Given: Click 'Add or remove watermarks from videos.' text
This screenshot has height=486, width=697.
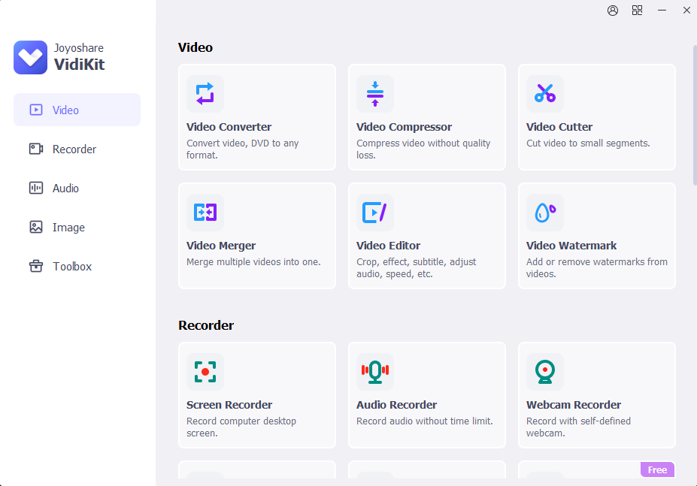Looking at the screenshot, I should 596,268.
